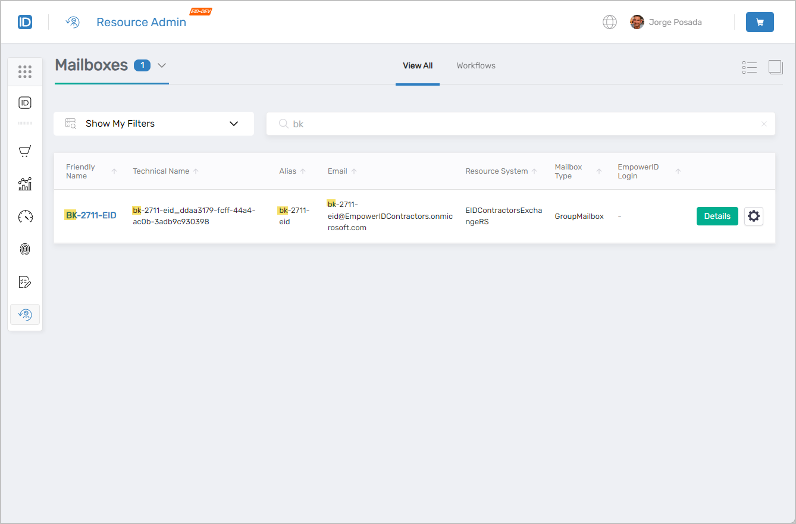Open the shopping basket sidebar icon

24,152
